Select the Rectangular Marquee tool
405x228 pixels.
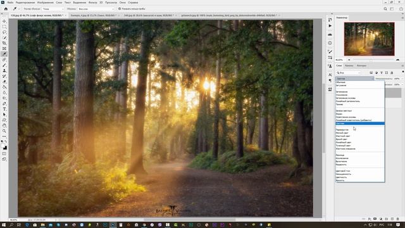click(x=4, y=27)
